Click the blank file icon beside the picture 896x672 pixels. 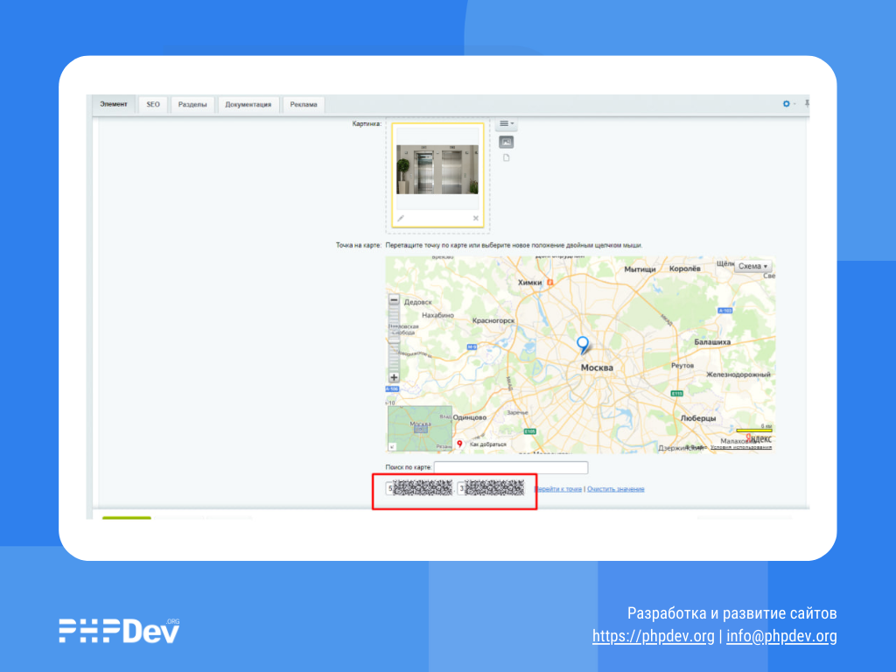click(507, 157)
